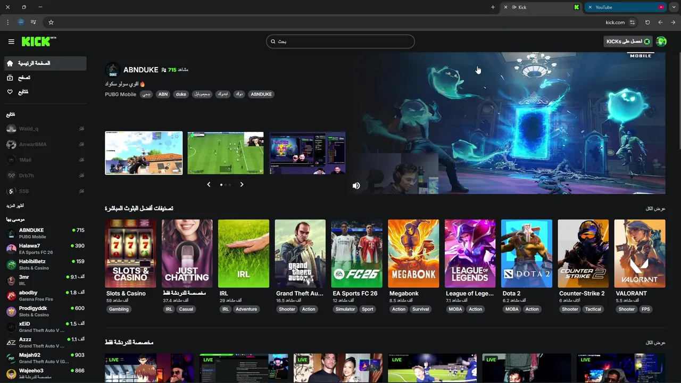Go to next carousel slide arrow
Screen dimensions: 681x383
[242, 185]
